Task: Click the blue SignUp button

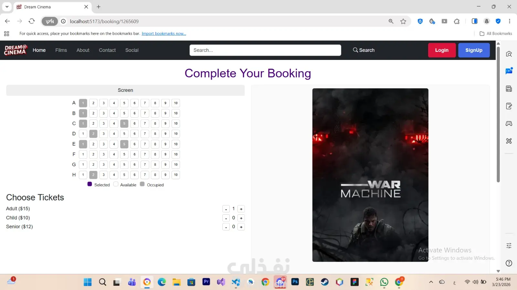Action: coord(474,50)
